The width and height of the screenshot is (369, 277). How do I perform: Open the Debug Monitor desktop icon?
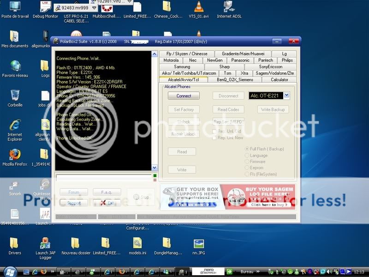[45, 9]
